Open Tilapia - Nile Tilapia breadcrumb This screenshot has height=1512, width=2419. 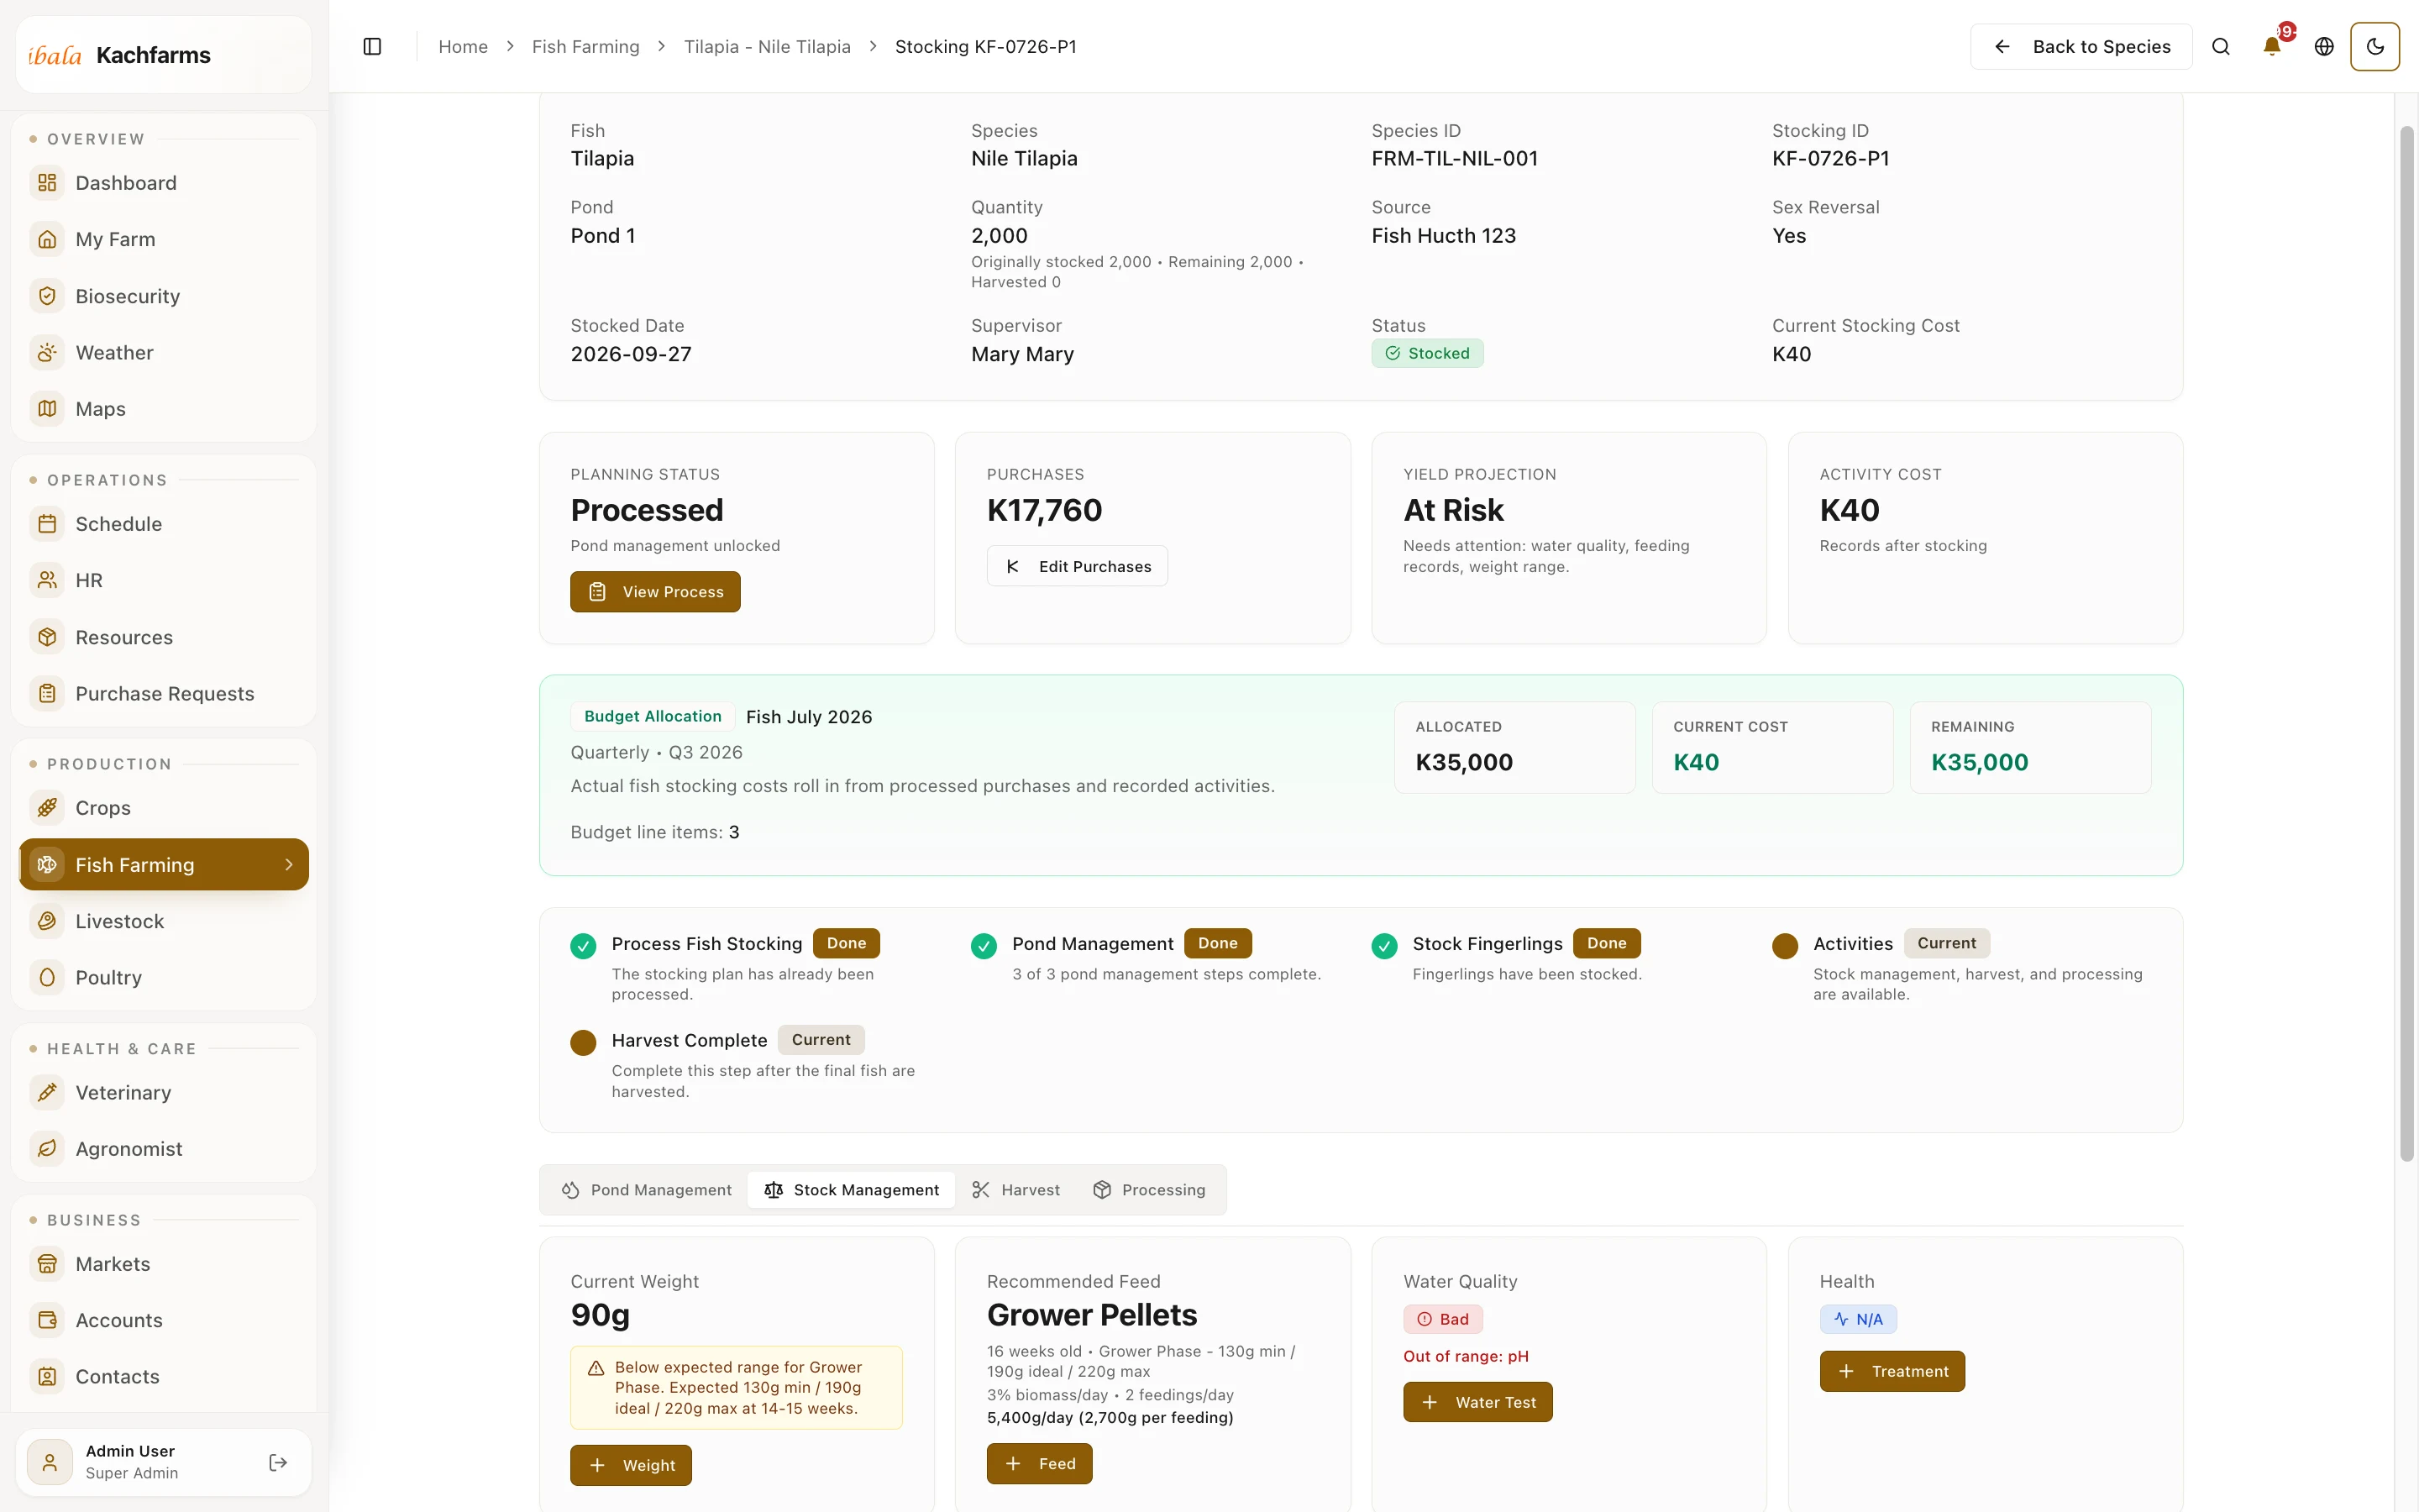[767, 47]
